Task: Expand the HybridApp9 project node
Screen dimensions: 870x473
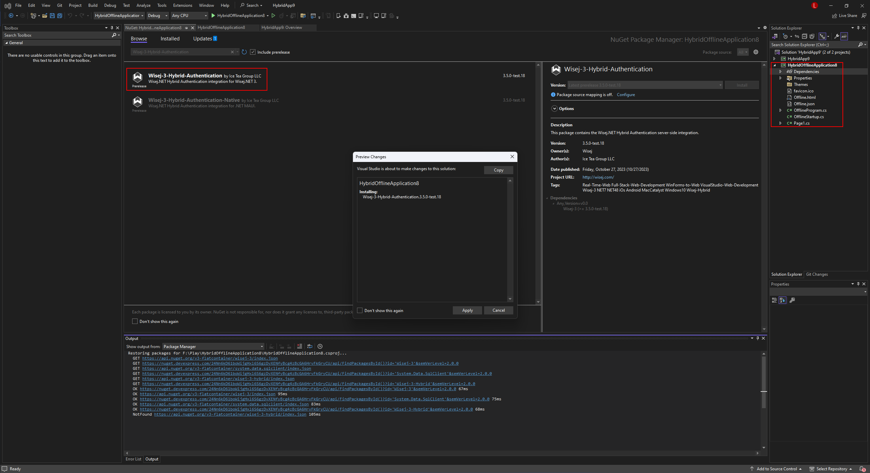Action: [774, 59]
